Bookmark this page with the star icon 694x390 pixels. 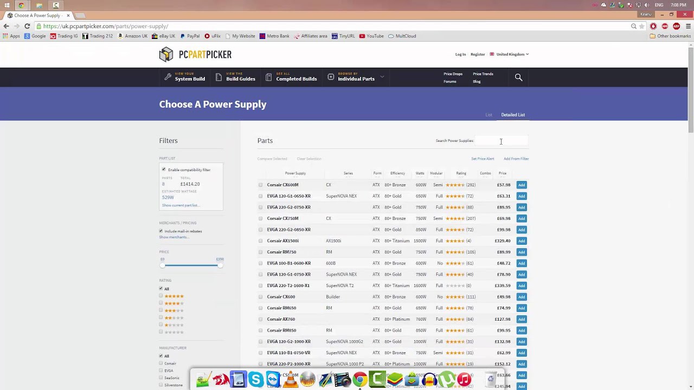pos(642,26)
